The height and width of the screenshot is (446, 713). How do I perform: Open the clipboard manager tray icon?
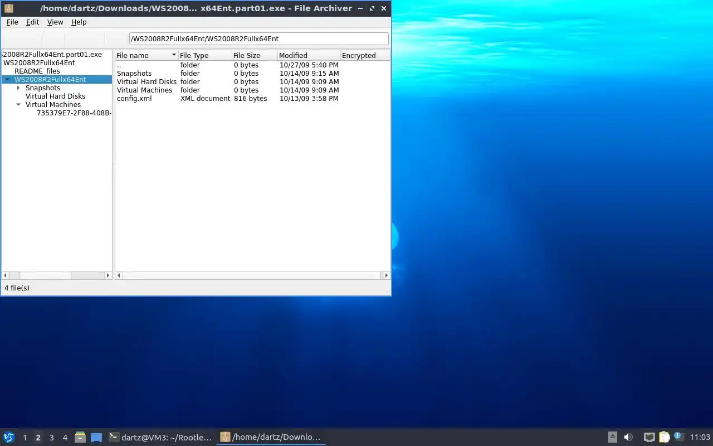click(x=664, y=438)
